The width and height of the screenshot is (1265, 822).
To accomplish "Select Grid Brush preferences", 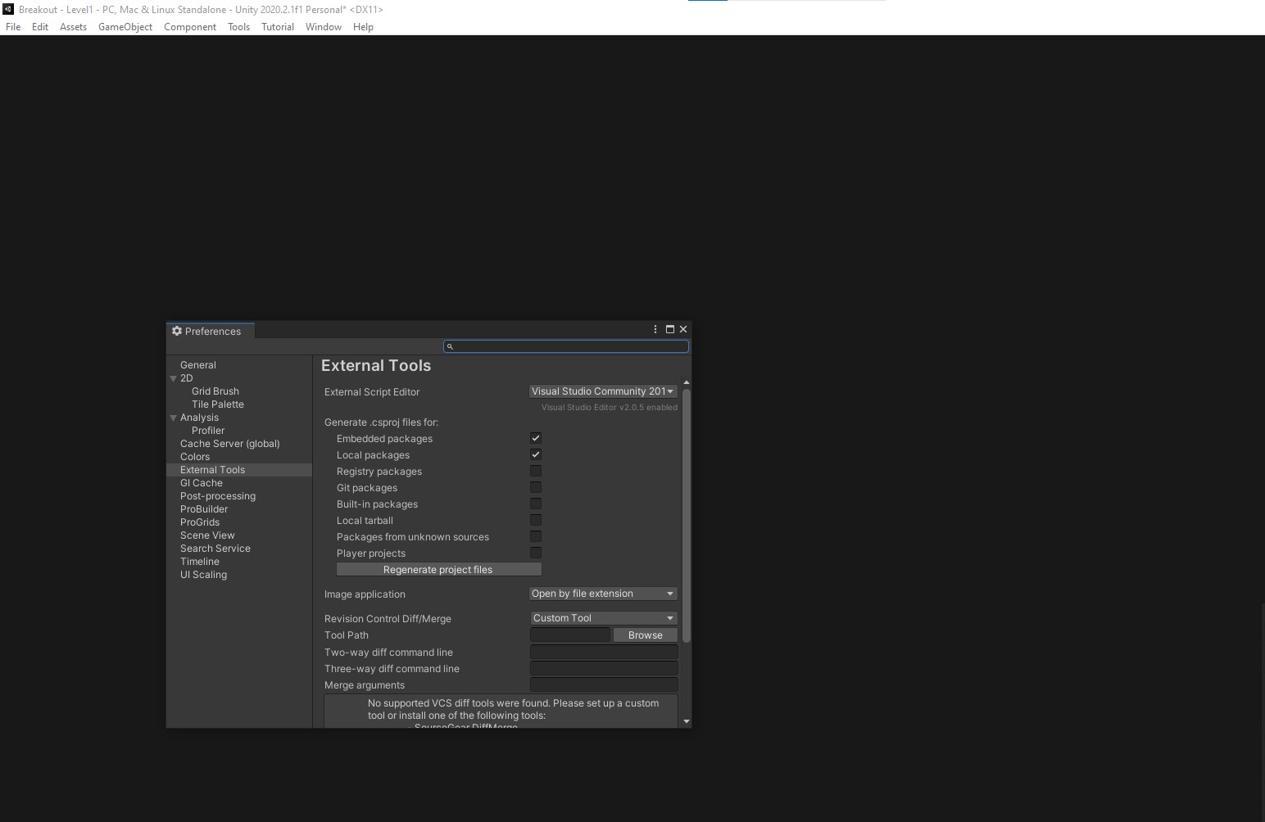I will point(215,391).
